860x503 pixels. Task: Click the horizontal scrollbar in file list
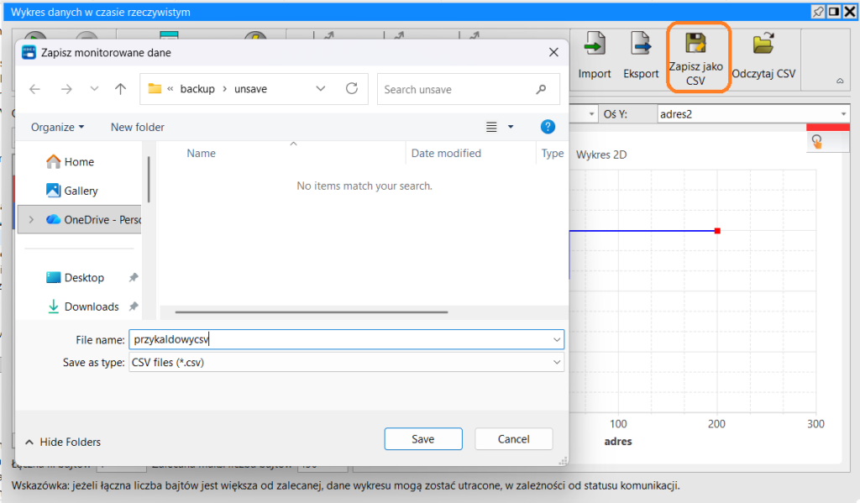pos(312,312)
